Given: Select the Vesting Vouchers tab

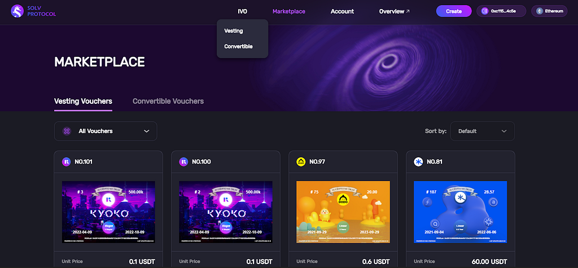Looking at the screenshot, I should click(84, 101).
